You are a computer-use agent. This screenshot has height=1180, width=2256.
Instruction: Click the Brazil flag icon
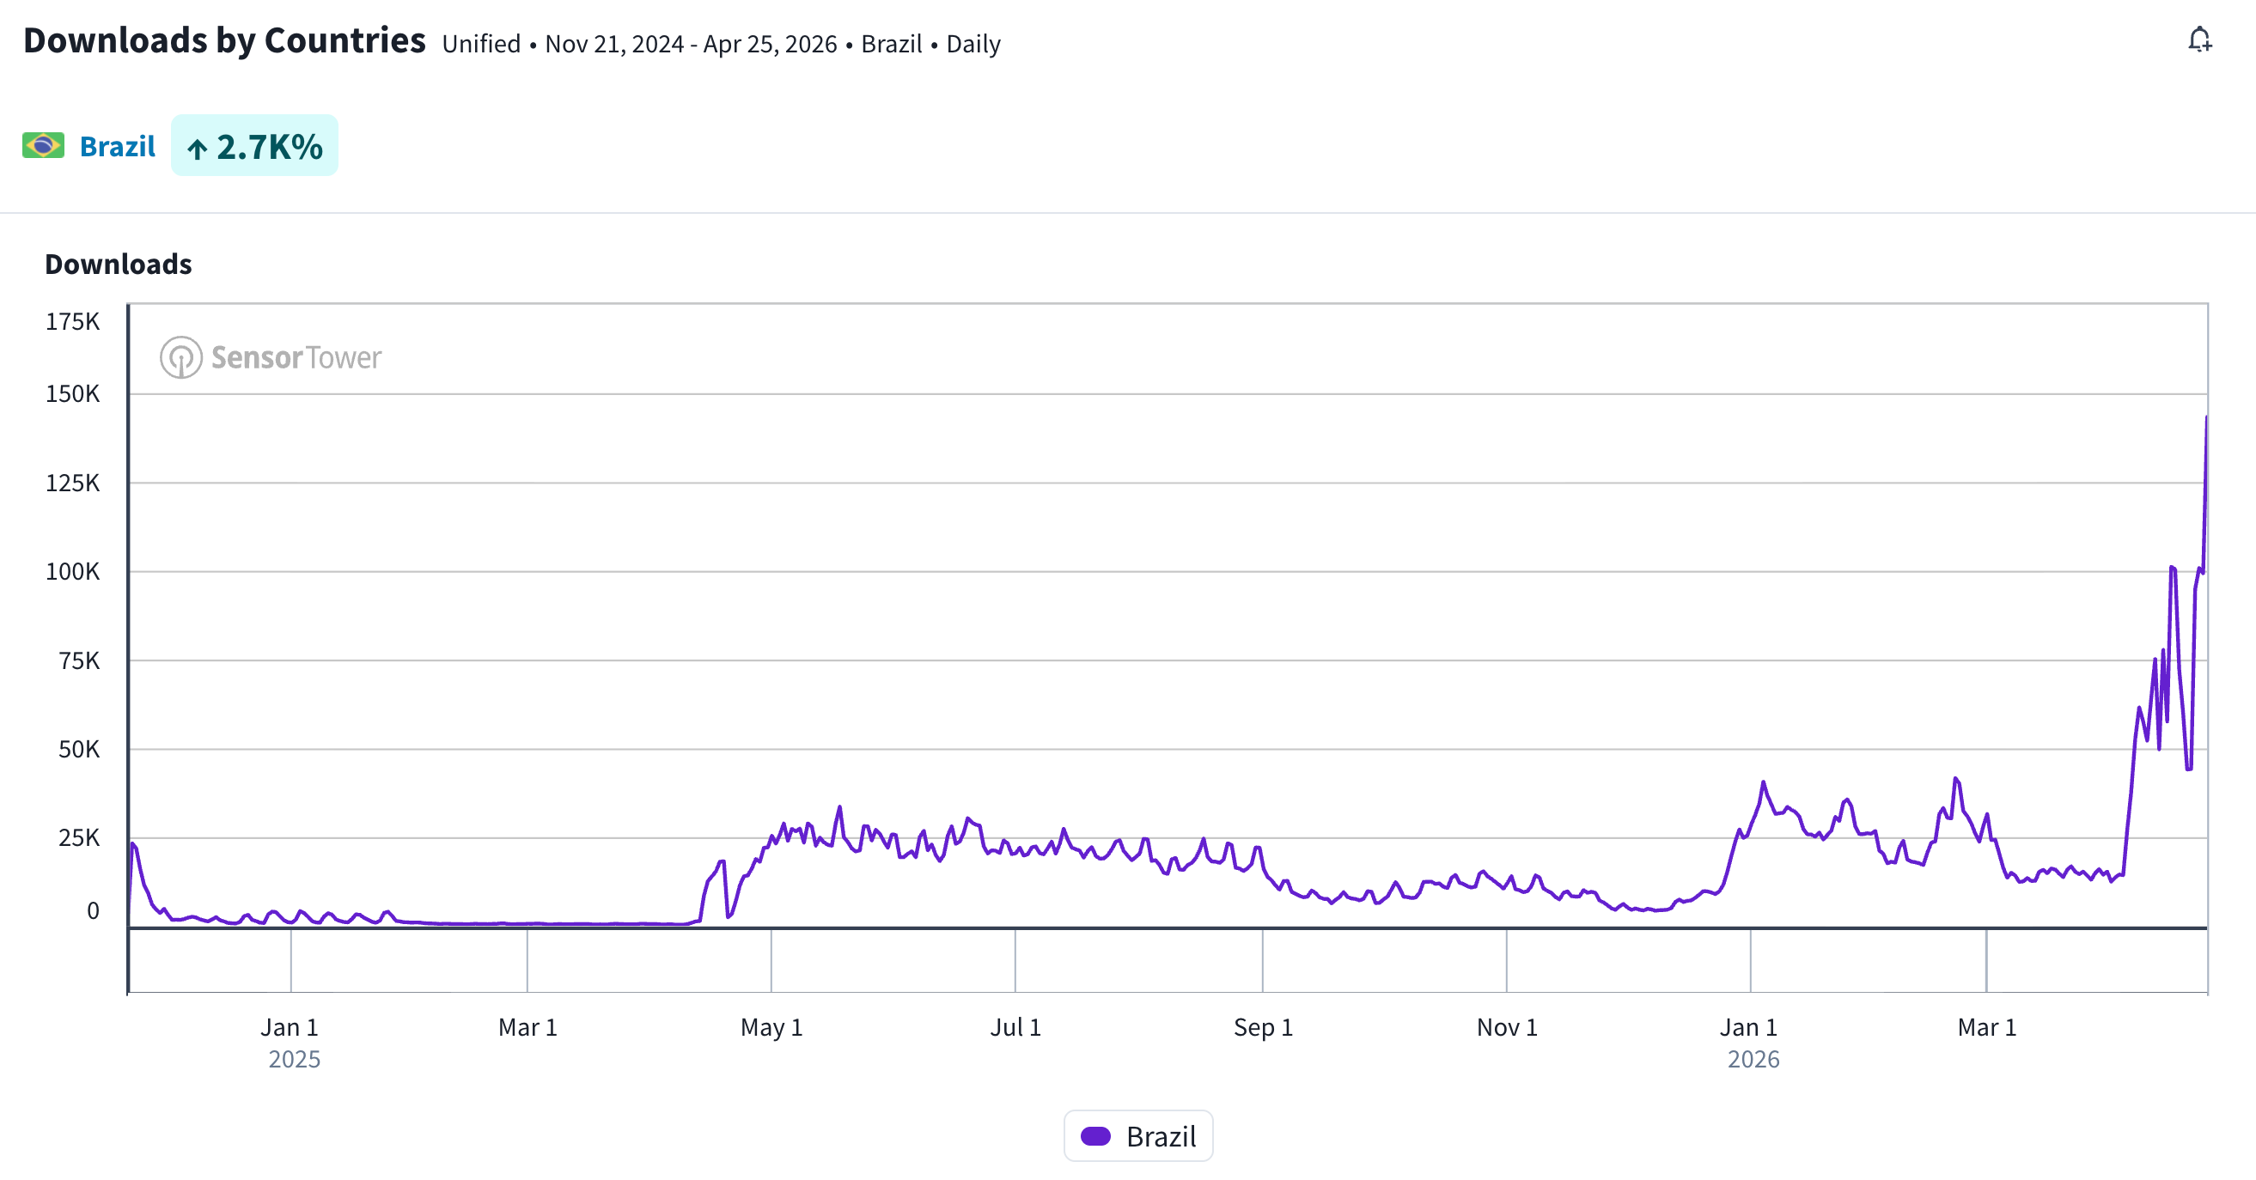click(x=43, y=145)
